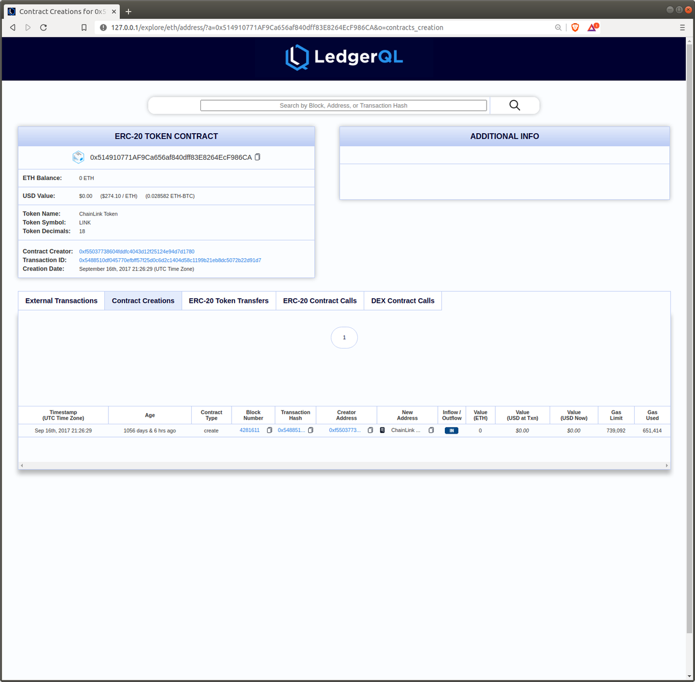The image size is (695, 682).
Task: Copy the contract address 0x514910771AF9...
Action: 258,157
